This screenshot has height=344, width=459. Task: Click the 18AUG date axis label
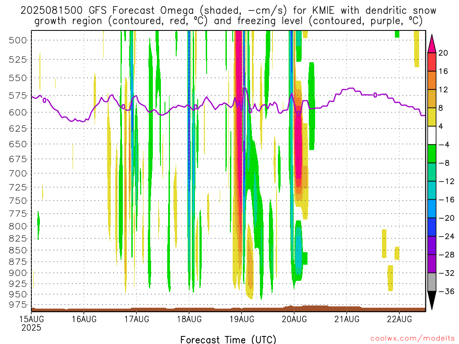tap(189, 319)
